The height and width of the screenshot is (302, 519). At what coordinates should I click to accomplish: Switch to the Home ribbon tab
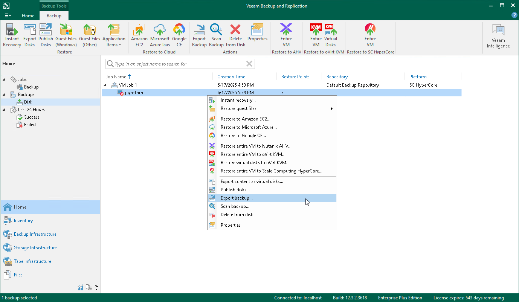click(28, 16)
